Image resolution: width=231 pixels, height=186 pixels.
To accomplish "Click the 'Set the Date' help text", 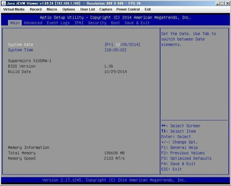I will coord(188,39).
